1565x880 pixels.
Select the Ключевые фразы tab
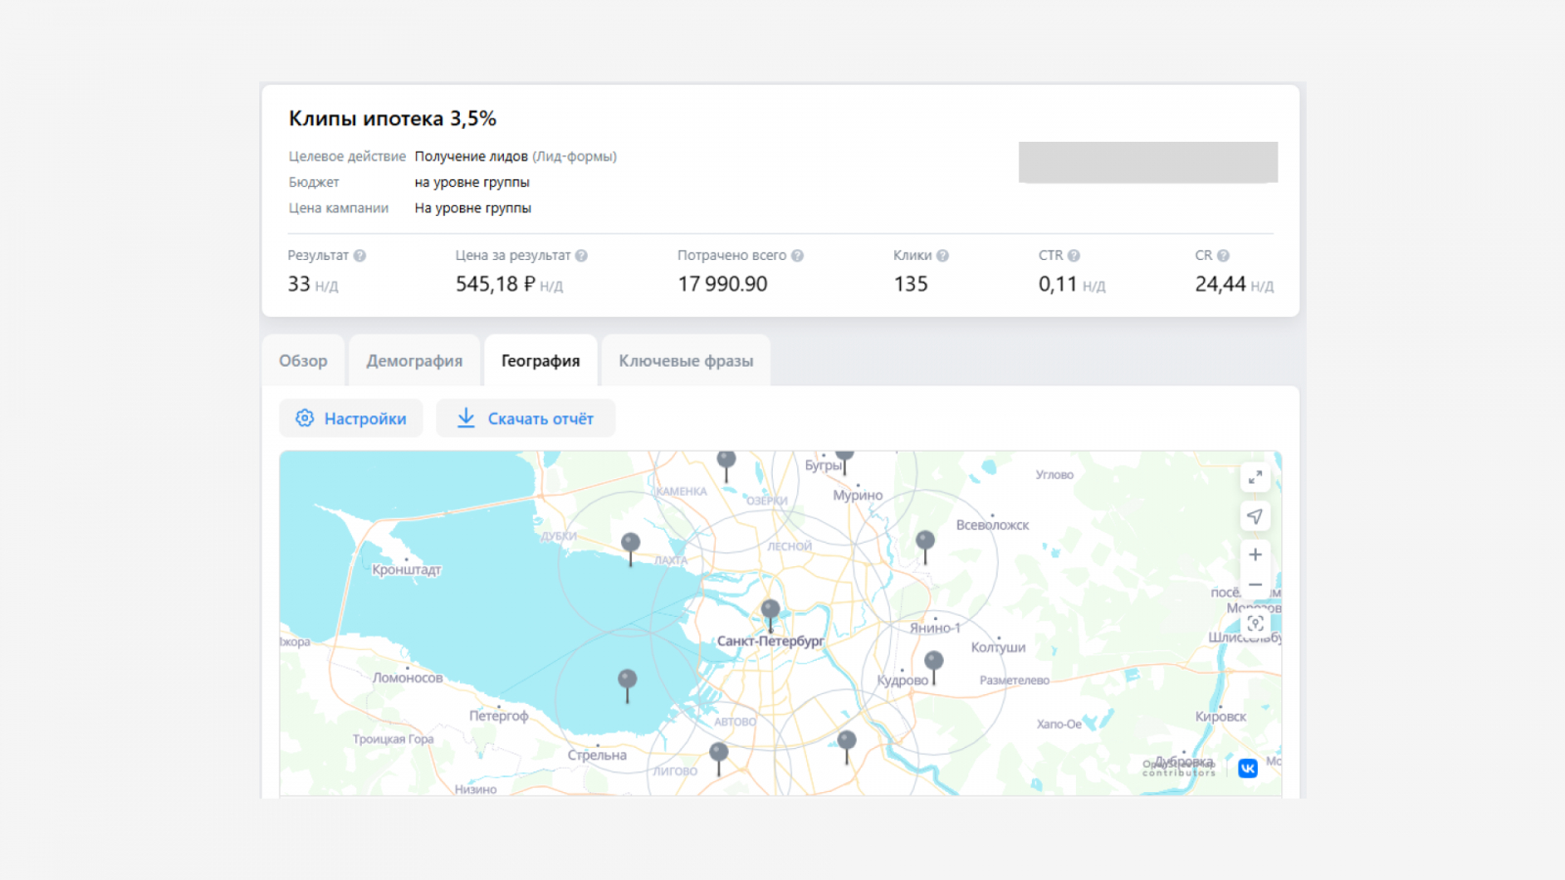click(686, 361)
